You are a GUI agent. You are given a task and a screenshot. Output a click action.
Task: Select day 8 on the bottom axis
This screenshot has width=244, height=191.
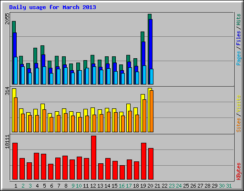(66, 186)
